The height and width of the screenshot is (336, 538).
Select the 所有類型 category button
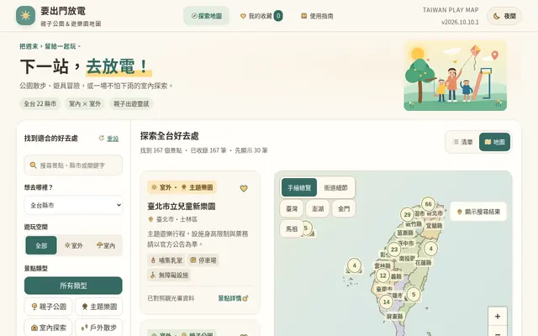tap(73, 286)
